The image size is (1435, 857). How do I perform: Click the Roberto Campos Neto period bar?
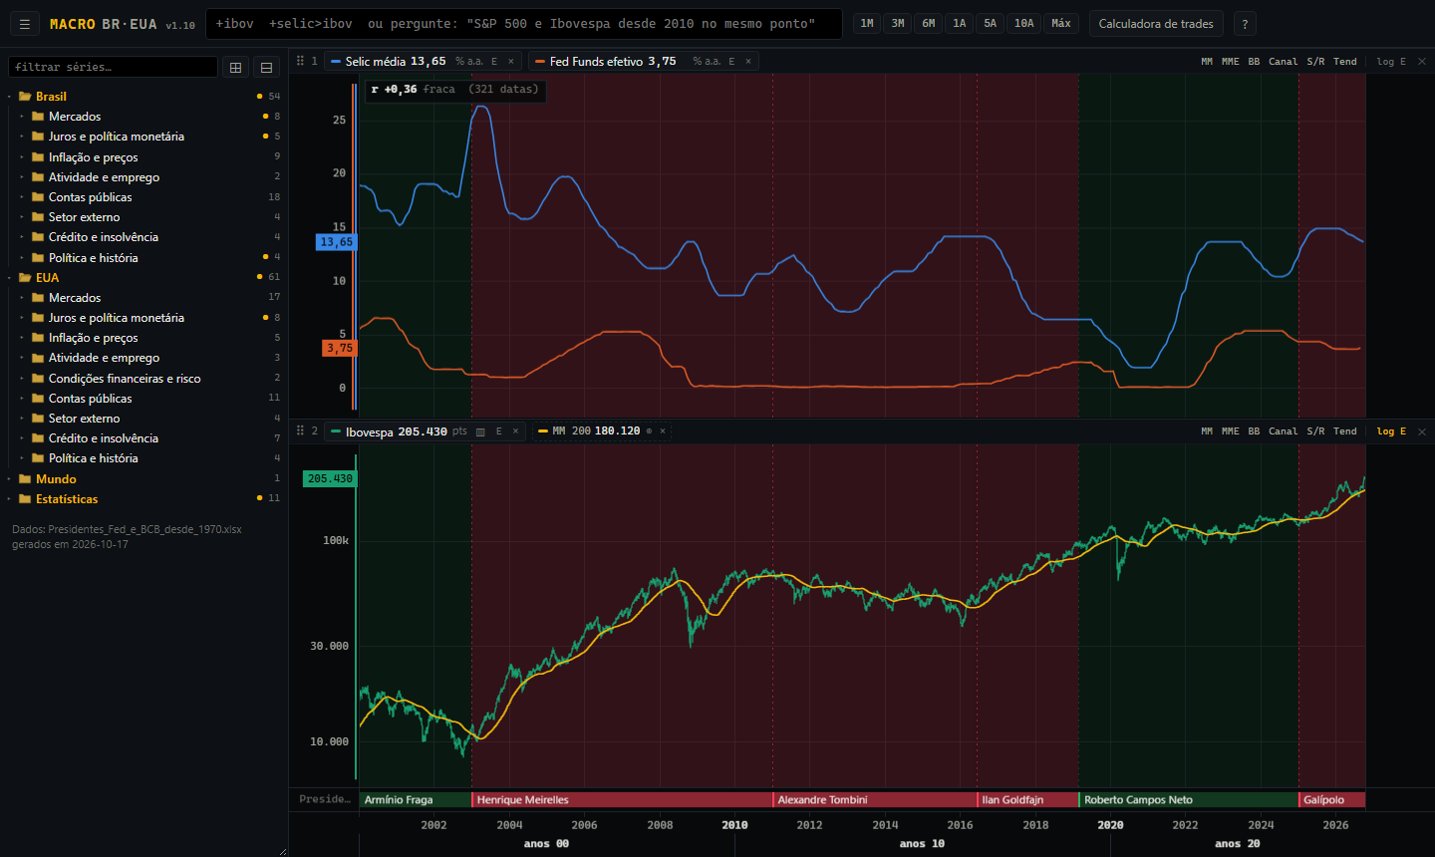(1189, 799)
